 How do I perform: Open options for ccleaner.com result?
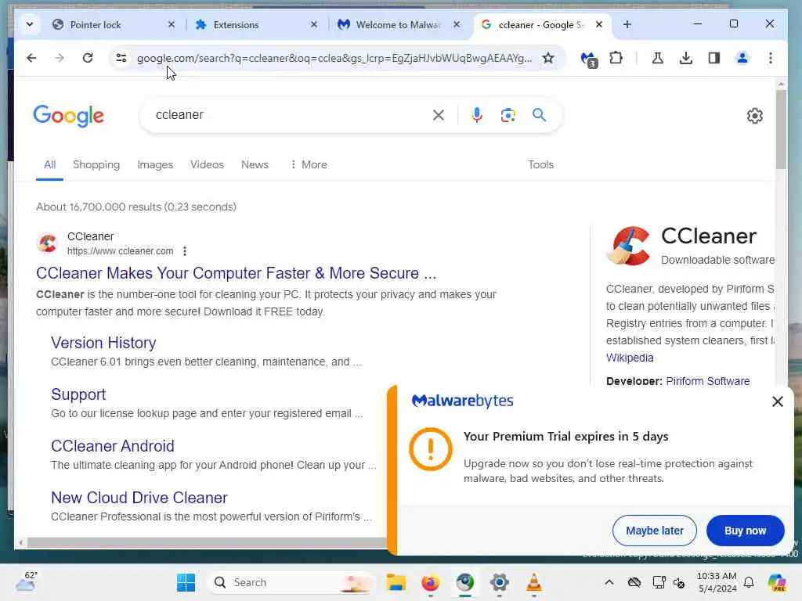click(185, 251)
